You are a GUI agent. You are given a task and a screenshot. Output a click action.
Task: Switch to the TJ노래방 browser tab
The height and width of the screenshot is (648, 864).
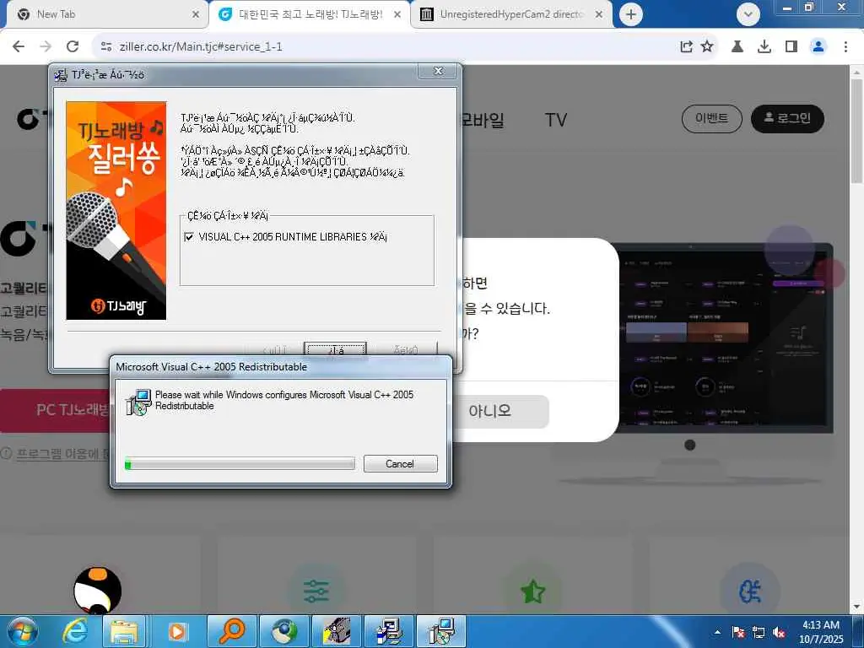310,14
